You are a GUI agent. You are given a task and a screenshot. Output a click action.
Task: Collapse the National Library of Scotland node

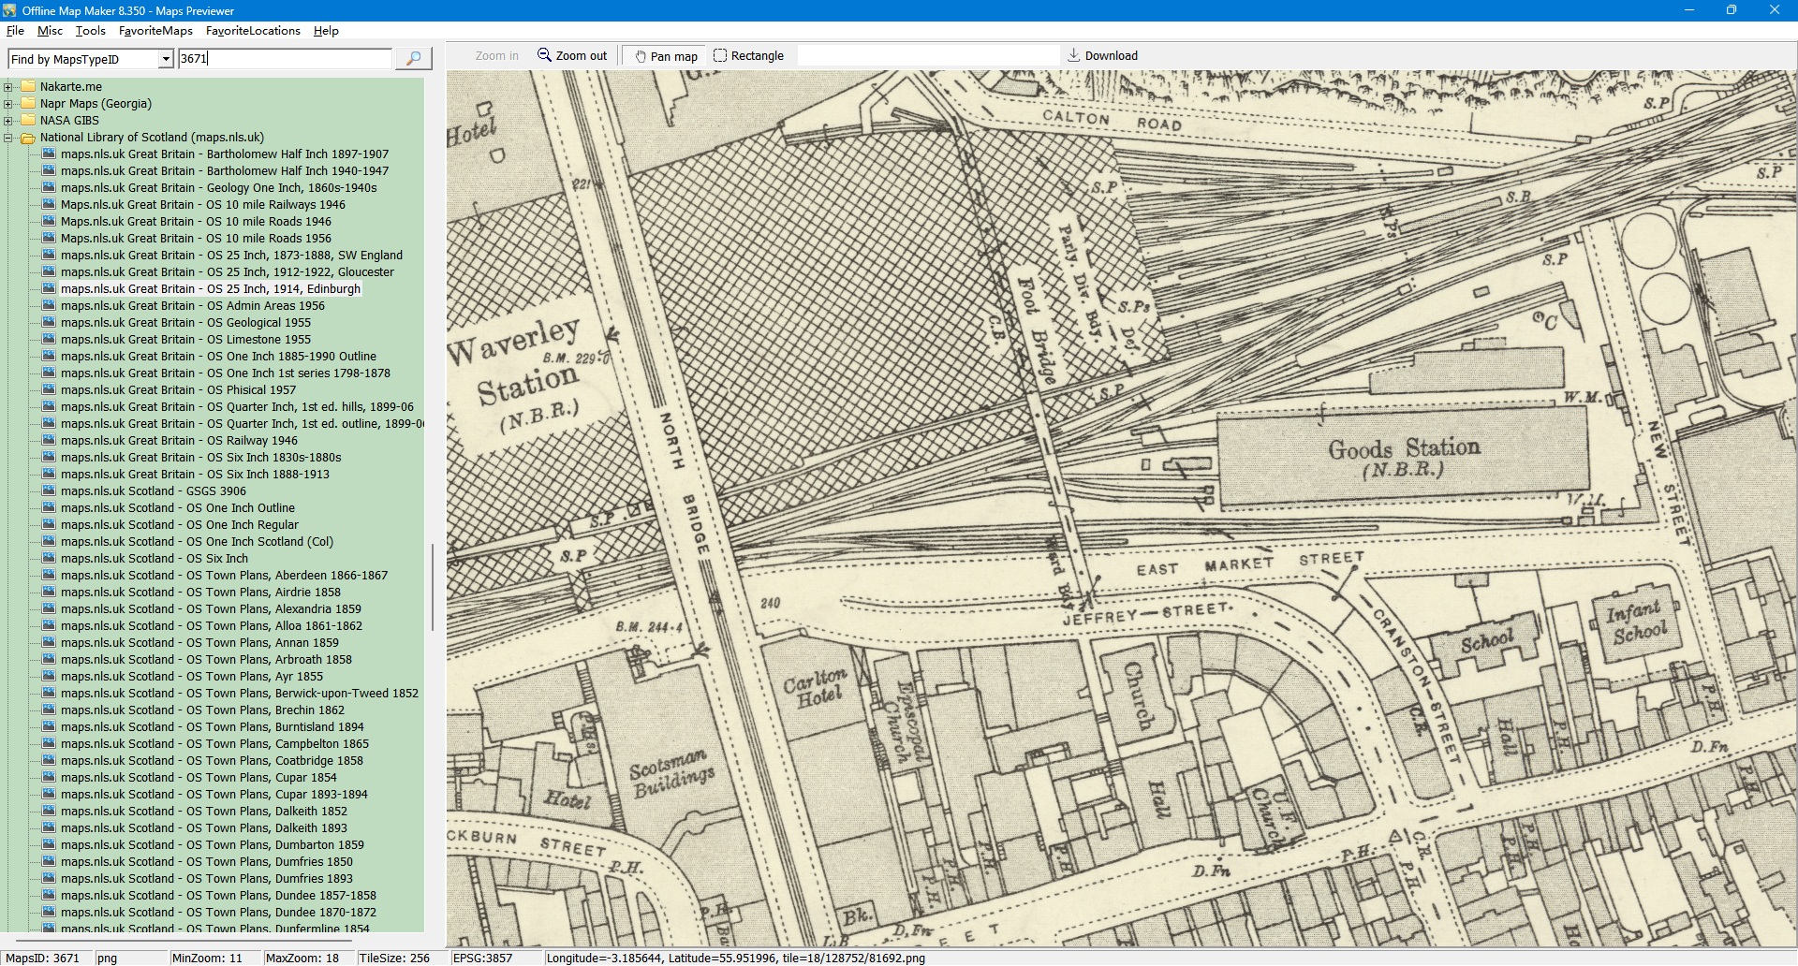8,138
